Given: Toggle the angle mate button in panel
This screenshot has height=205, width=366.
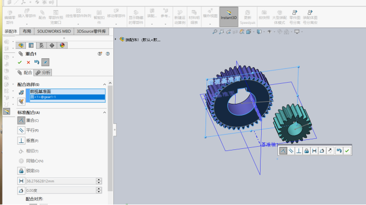Looking at the screenshot, I should 21,191.
